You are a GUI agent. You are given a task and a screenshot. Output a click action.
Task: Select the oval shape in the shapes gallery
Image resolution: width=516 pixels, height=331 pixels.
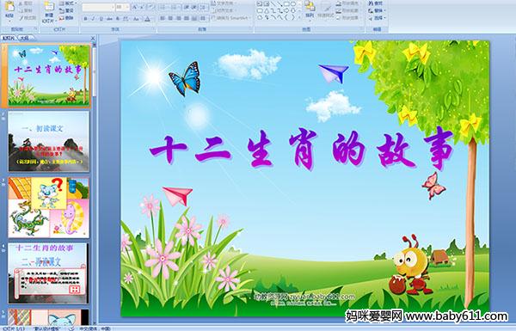[x=293, y=4]
